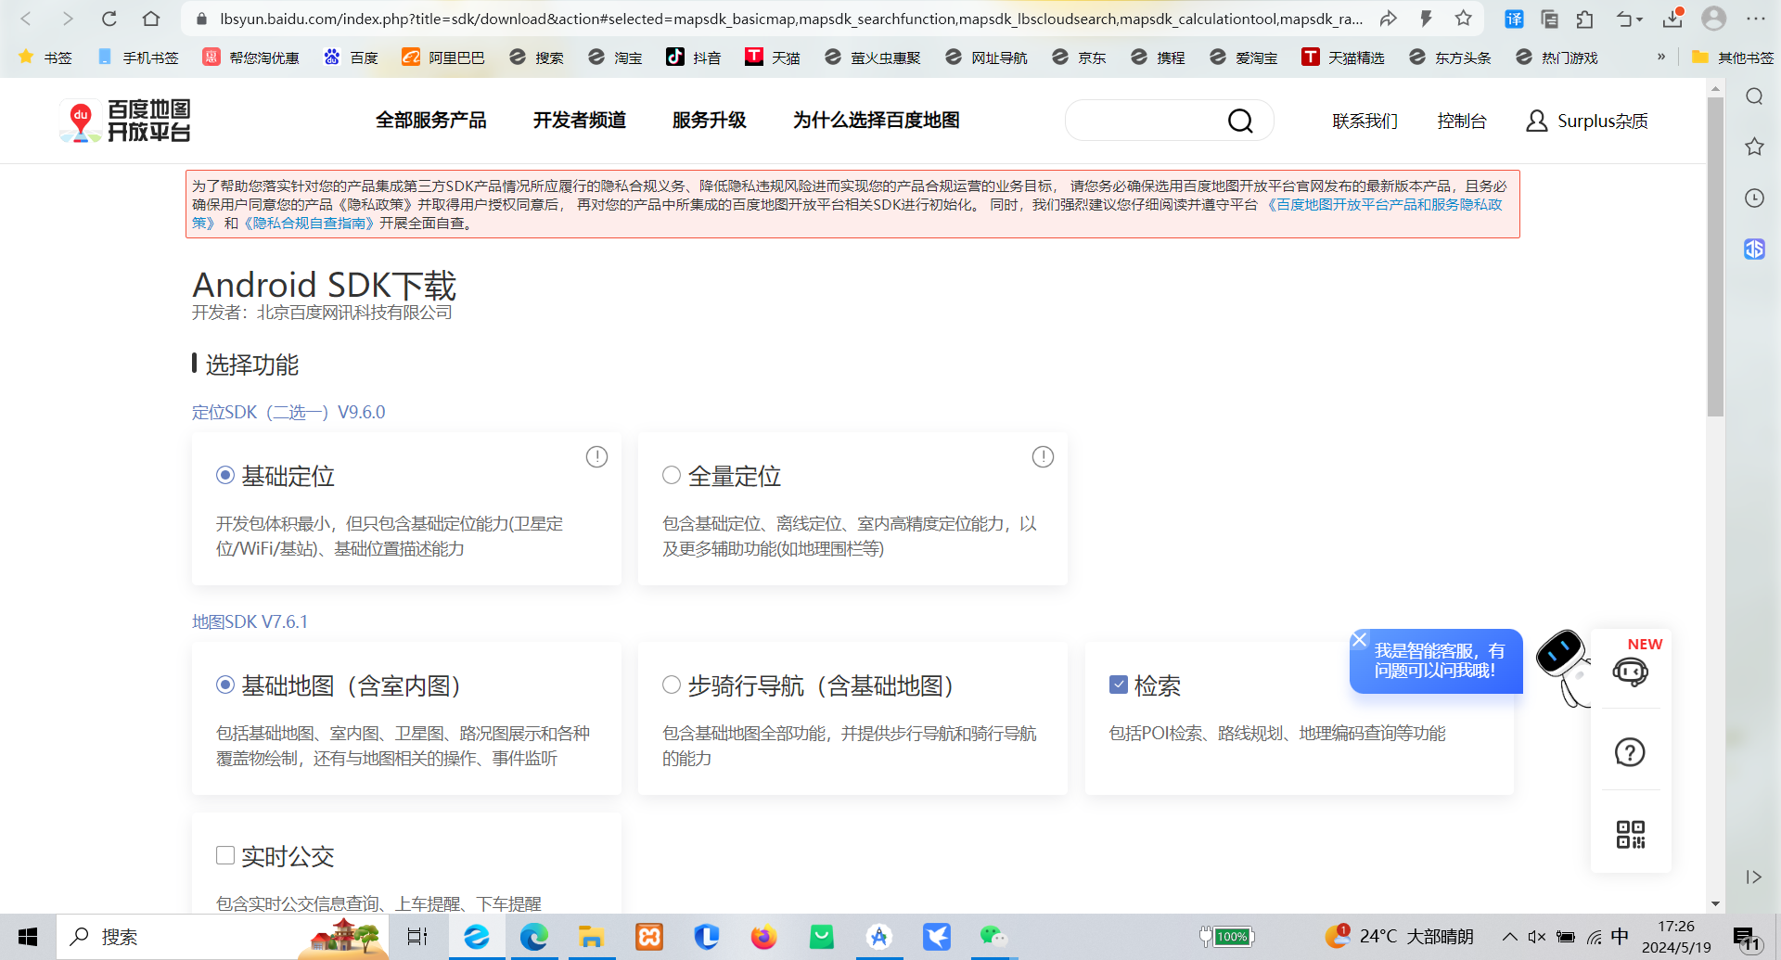This screenshot has width=1781, height=960.
Task: Open Firefox from the taskbar
Action: (763, 937)
